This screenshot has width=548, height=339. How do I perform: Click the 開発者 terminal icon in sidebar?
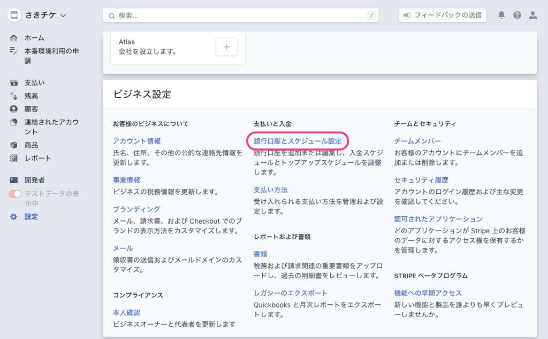click(x=14, y=180)
